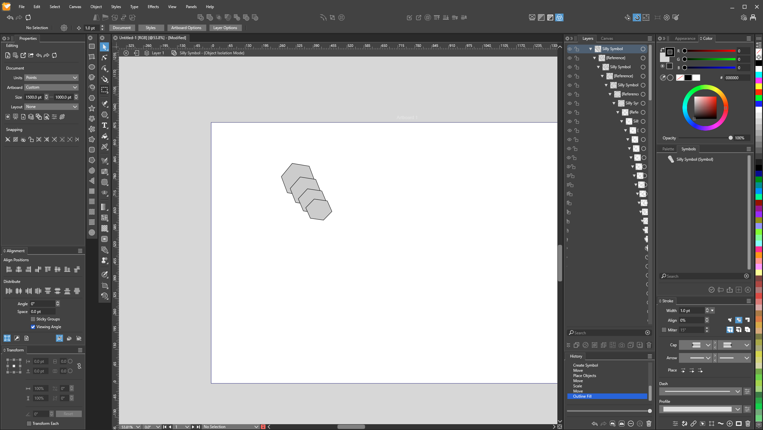Open the Effects menu
The height and width of the screenshot is (430, 763).
tap(153, 6)
